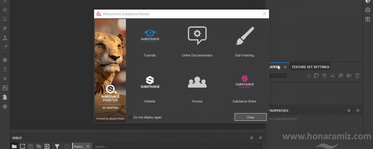The height and width of the screenshot is (149, 373).
Task: Enable the Do not display again checkbox
Action: click(x=130, y=117)
